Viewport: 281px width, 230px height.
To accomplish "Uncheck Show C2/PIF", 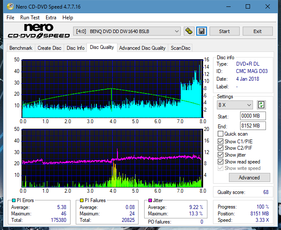I will (220, 148).
